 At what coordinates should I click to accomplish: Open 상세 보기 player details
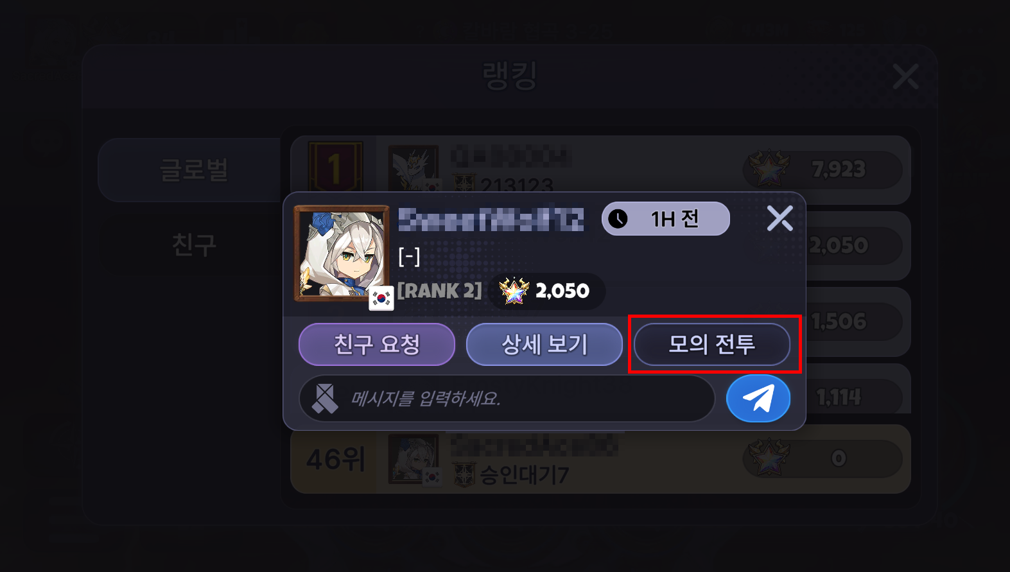pos(544,344)
